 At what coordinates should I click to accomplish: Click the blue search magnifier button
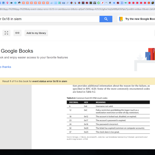[x=106, y=19]
